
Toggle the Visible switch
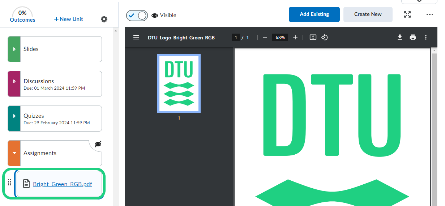pos(137,15)
